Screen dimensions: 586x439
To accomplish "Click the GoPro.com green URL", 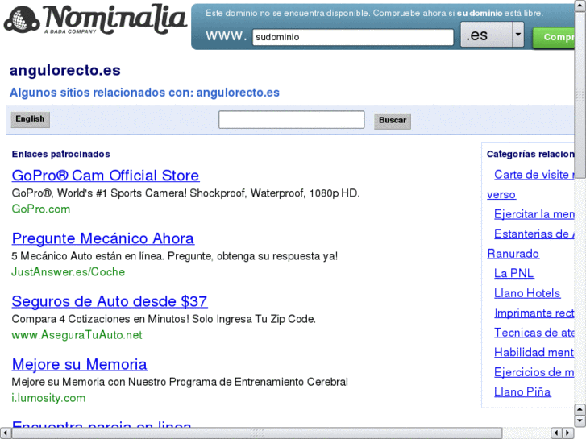I will pyautogui.click(x=41, y=209).
